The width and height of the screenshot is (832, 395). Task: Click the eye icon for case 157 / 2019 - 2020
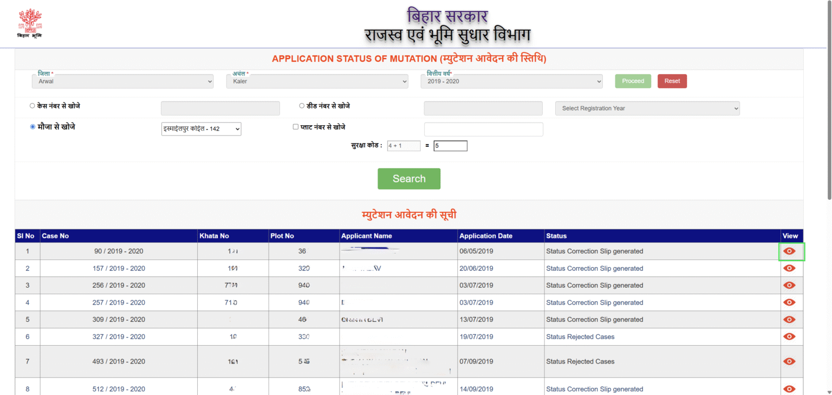tap(789, 268)
